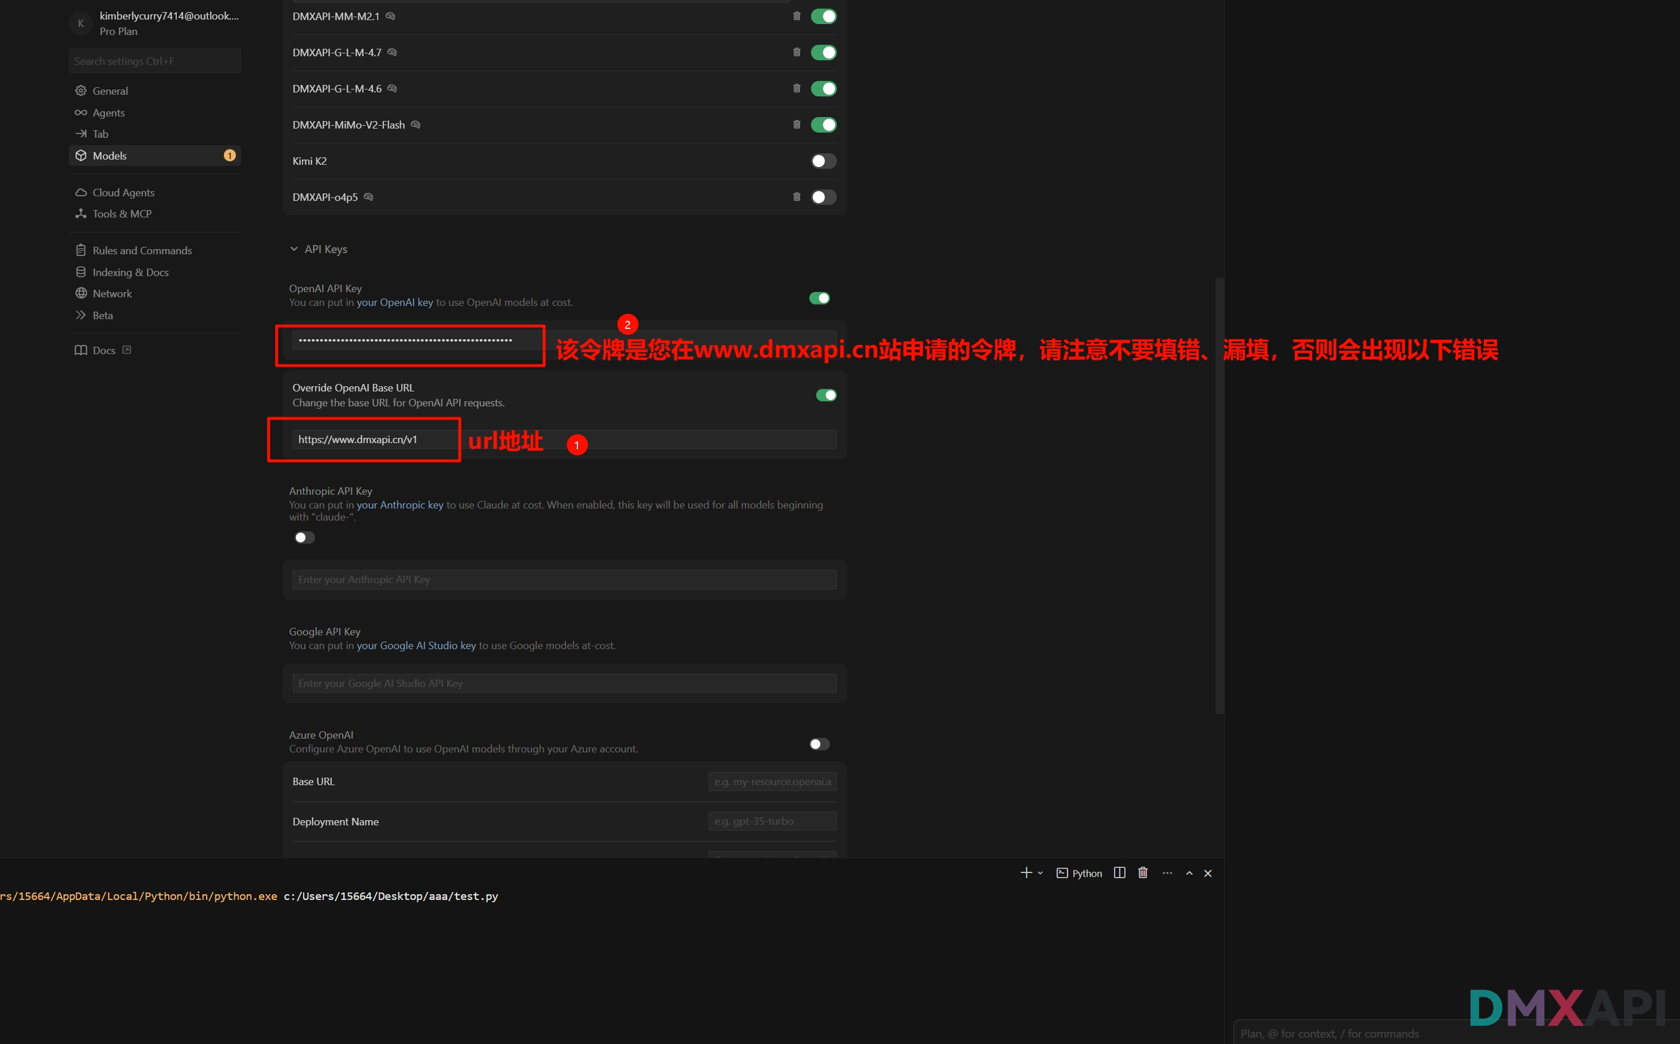Split the terminal panel

click(1119, 873)
